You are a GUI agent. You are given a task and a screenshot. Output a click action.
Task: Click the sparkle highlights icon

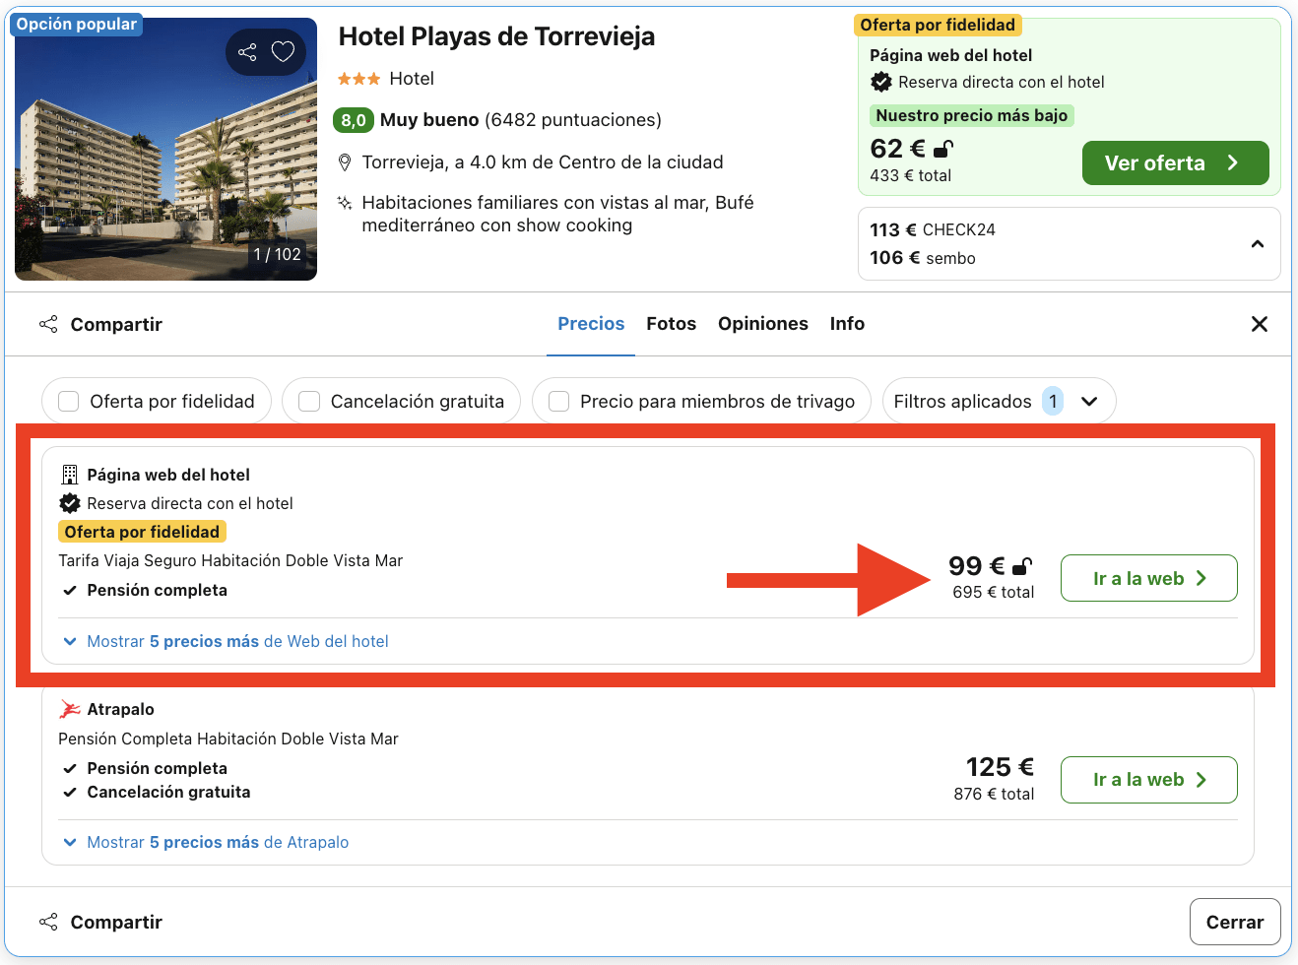(x=345, y=203)
